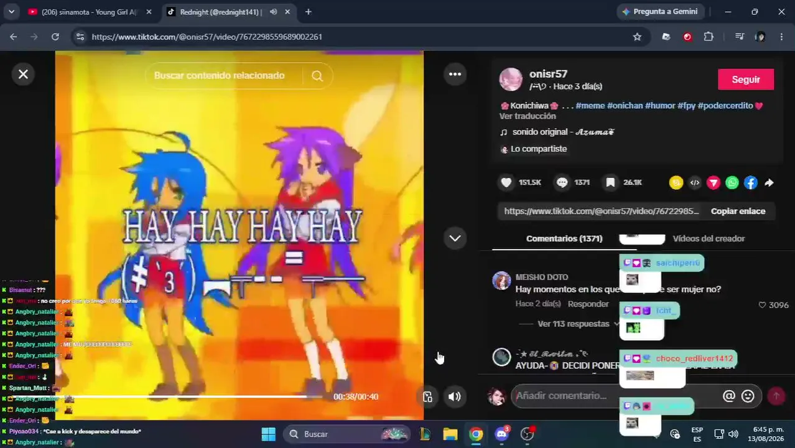The height and width of the screenshot is (448, 795).
Task: Post comment with red arrow button
Action: (x=776, y=396)
